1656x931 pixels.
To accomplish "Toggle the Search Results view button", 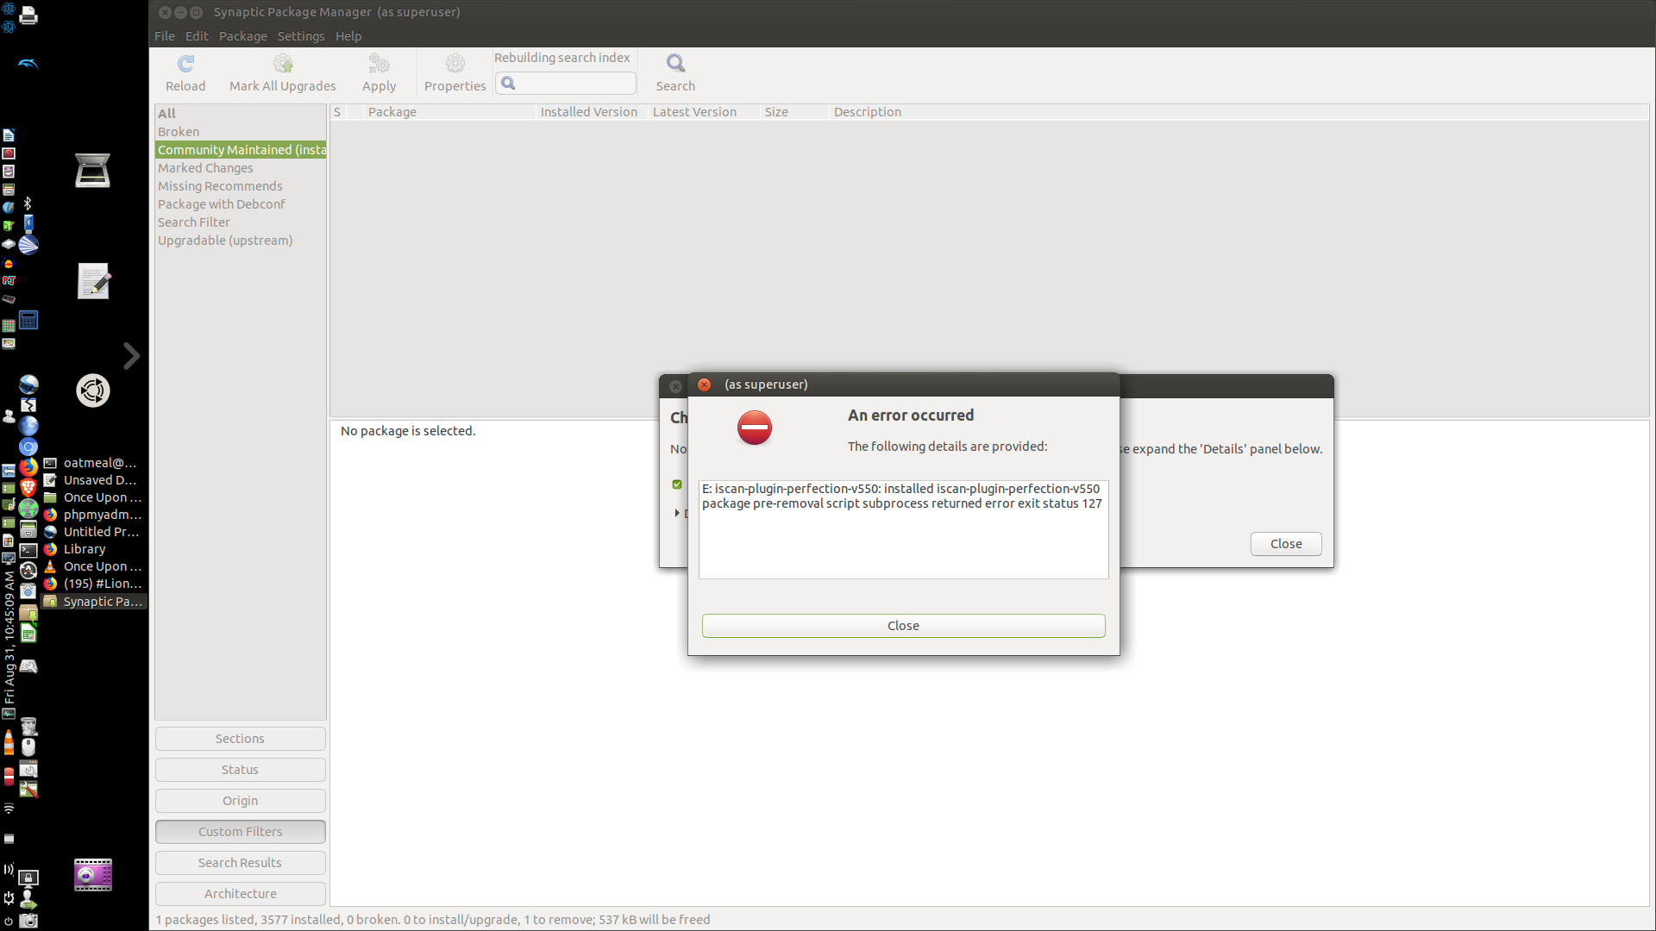I will pos(241,863).
